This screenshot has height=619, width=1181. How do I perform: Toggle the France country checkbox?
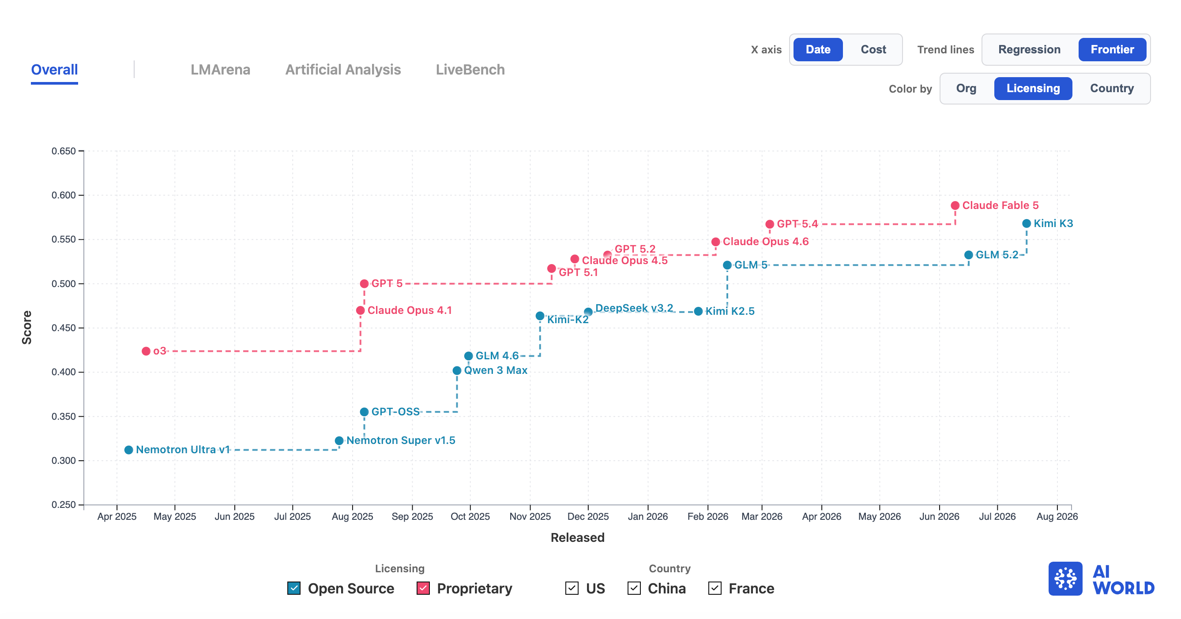pos(715,588)
